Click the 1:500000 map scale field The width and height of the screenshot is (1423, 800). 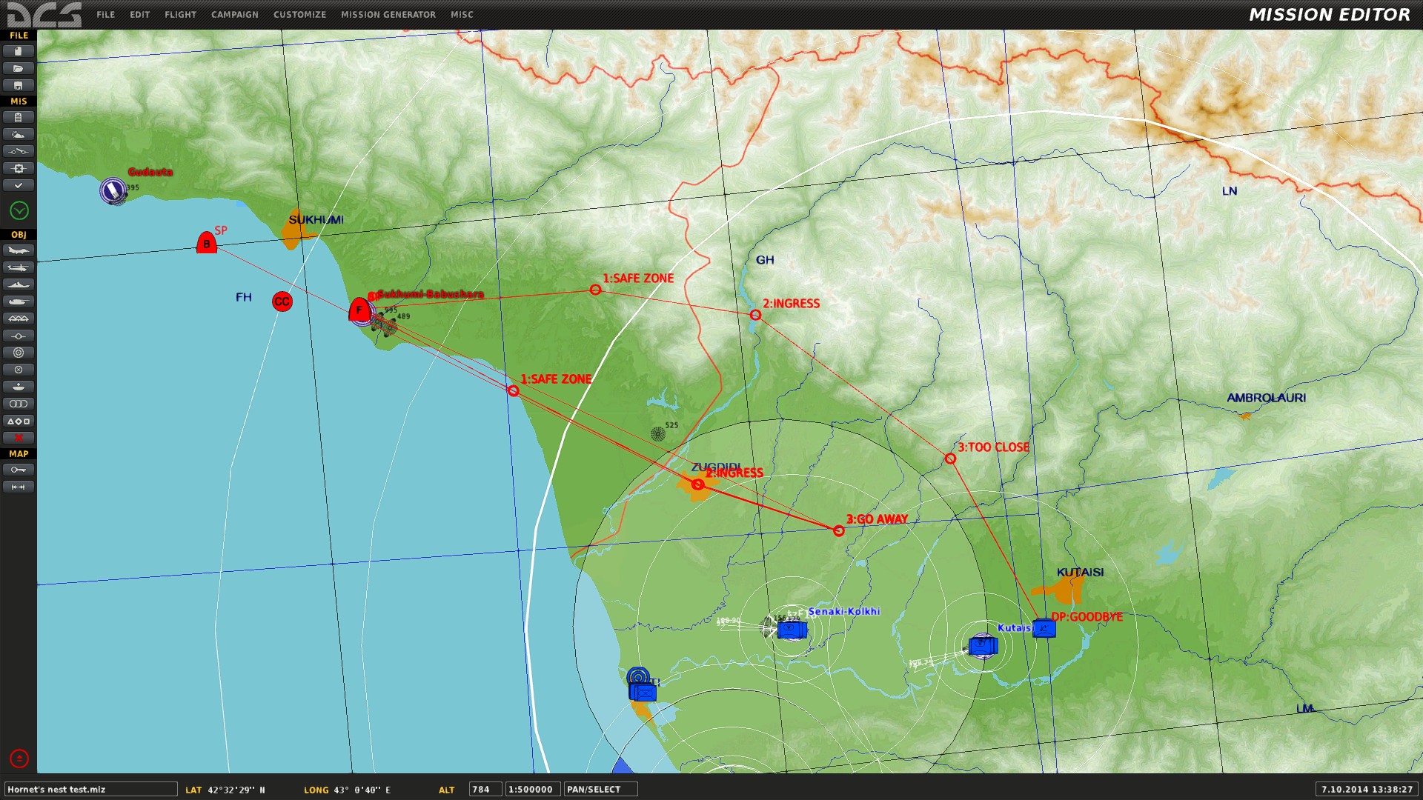tap(533, 790)
